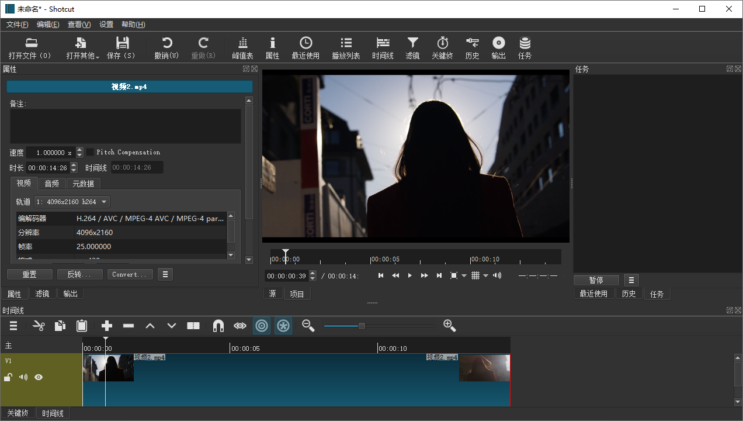Click the 打开其他 toolbar button
743x421 pixels.
[82, 48]
